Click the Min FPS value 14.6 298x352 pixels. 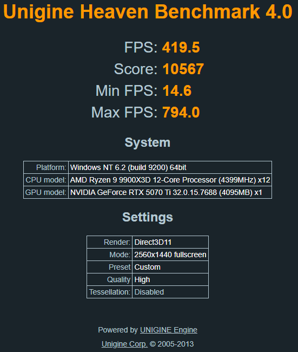click(177, 90)
